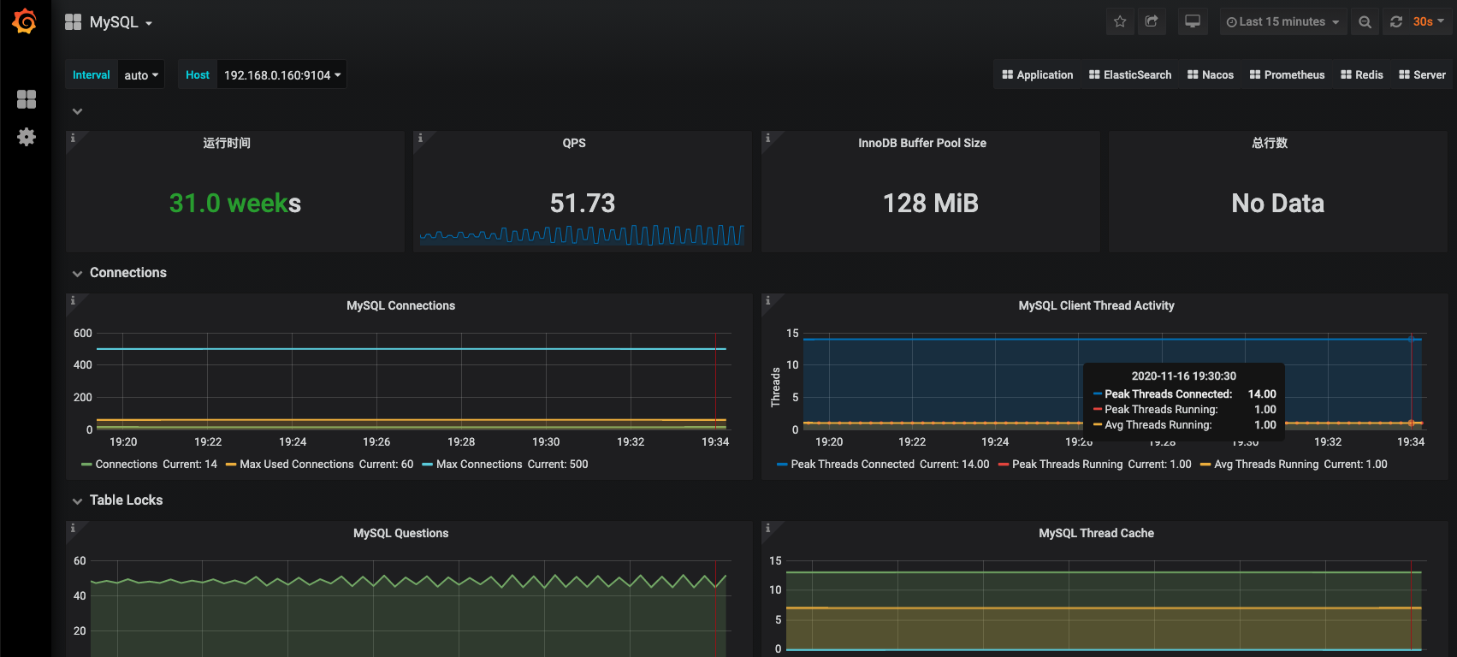Open the ElasticSearch dashboard link
Image resolution: width=1457 pixels, height=657 pixels.
pyautogui.click(x=1130, y=75)
